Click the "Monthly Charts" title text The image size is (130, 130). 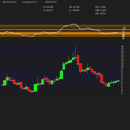[x=9, y=2]
